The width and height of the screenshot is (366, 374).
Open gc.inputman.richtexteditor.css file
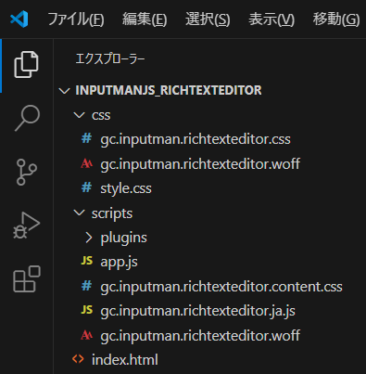tap(196, 139)
